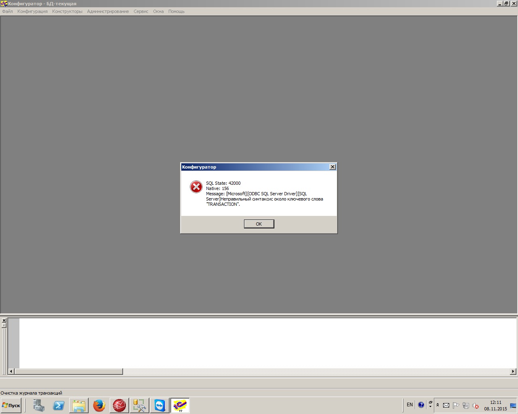Click the scroll-right arrow of the message panel

(513, 372)
